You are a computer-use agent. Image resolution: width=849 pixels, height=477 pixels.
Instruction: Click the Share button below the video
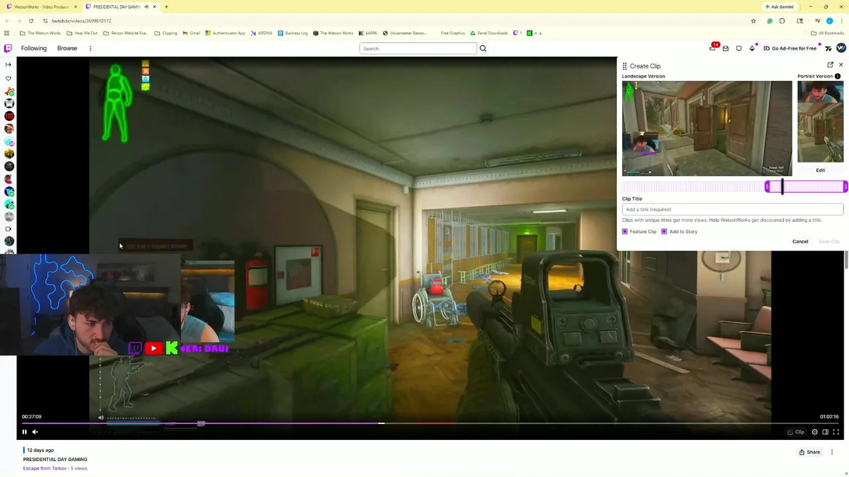click(809, 452)
